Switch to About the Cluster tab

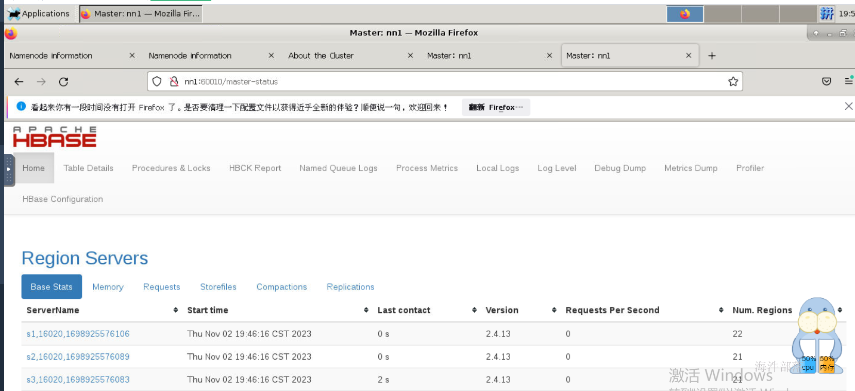pyautogui.click(x=321, y=56)
